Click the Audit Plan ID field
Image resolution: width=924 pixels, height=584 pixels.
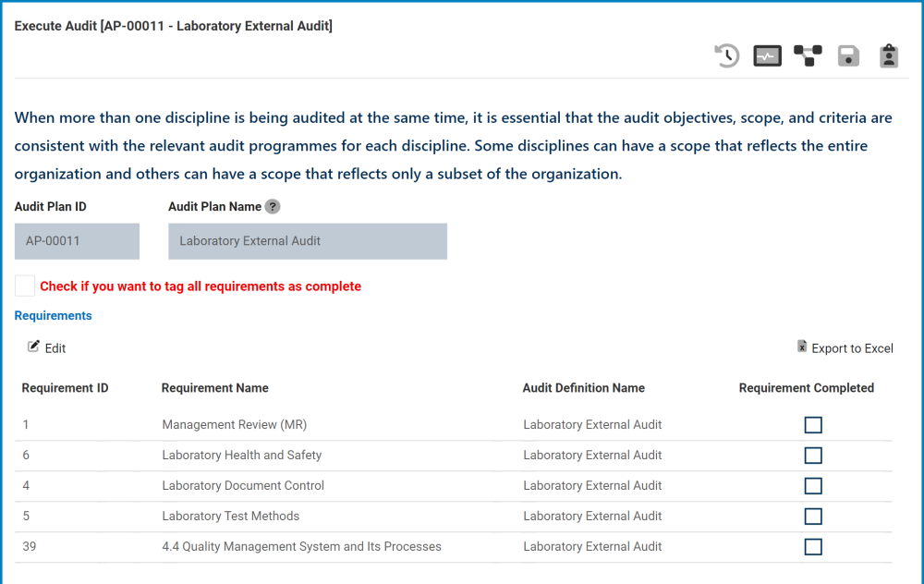77,241
